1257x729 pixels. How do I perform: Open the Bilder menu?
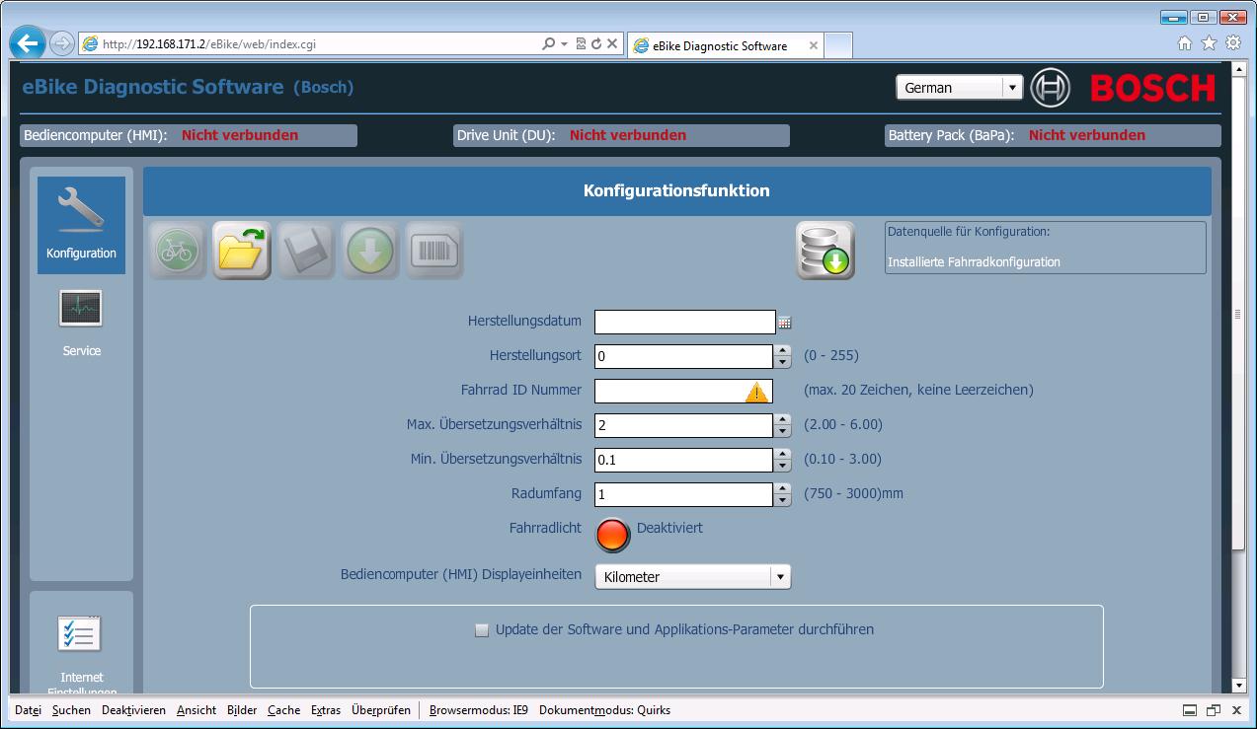[x=242, y=710]
